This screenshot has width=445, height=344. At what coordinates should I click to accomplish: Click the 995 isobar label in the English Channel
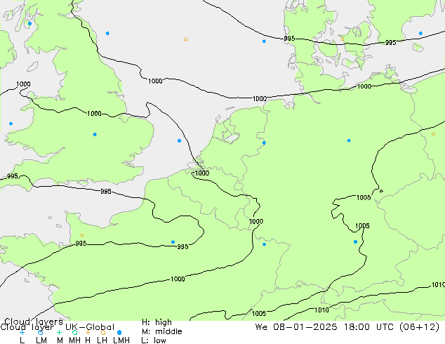click(x=106, y=191)
